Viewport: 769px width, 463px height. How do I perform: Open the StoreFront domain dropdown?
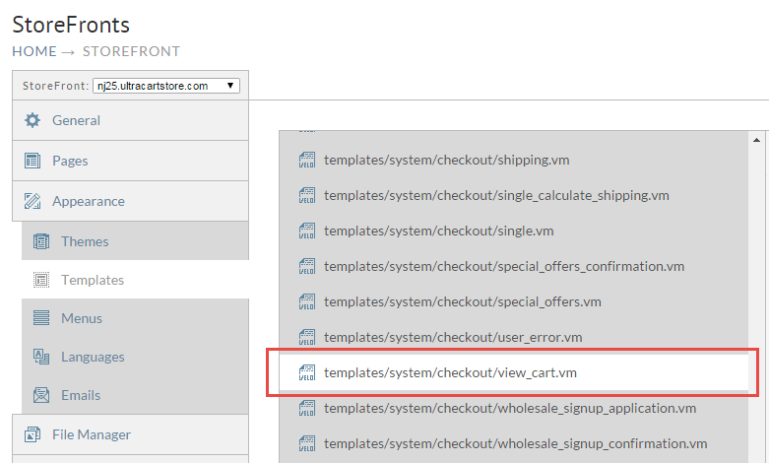click(x=166, y=86)
